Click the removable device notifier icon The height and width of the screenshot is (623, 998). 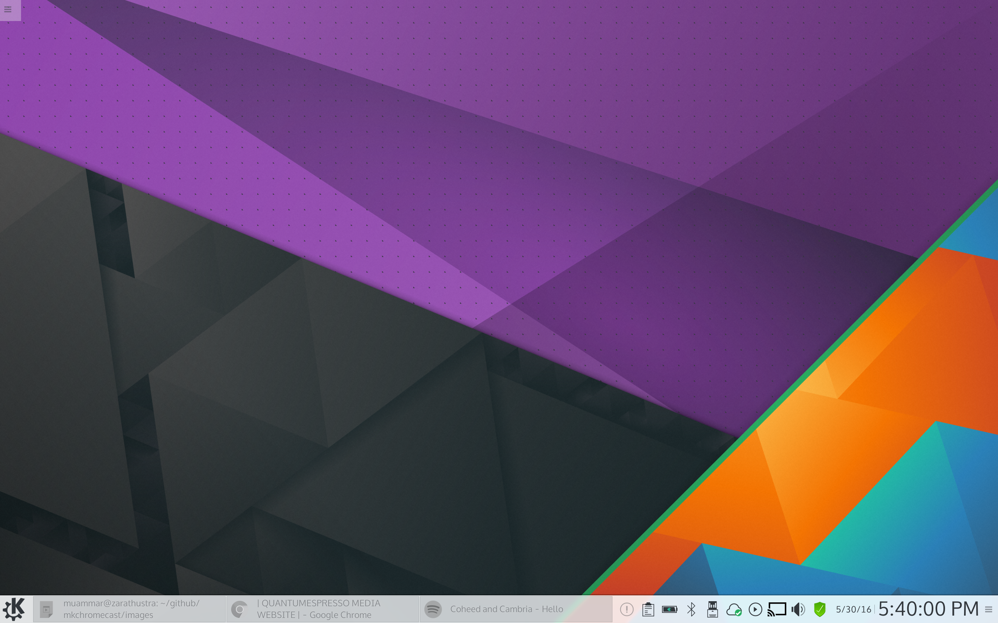point(712,609)
